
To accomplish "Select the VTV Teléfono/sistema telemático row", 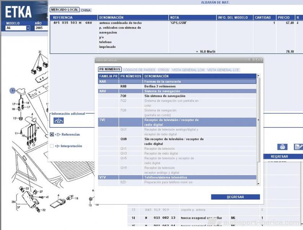I will (x=177, y=177).
